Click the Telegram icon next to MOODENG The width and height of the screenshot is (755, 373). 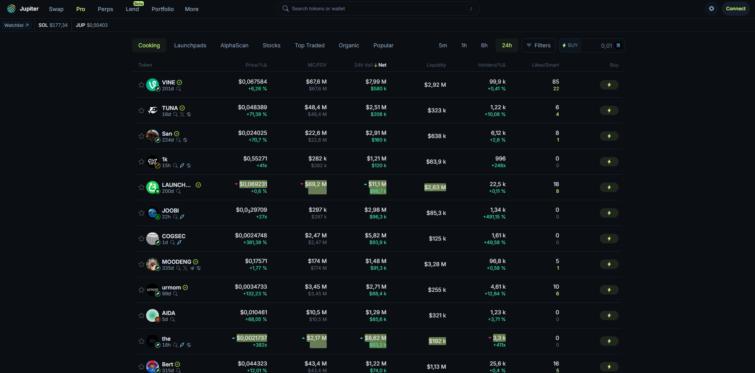click(192, 268)
